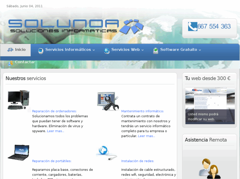This screenshot has width=240, height=179.
Task: Open the Reparación de ordenadores link
Action: click(x=54, y=111)
